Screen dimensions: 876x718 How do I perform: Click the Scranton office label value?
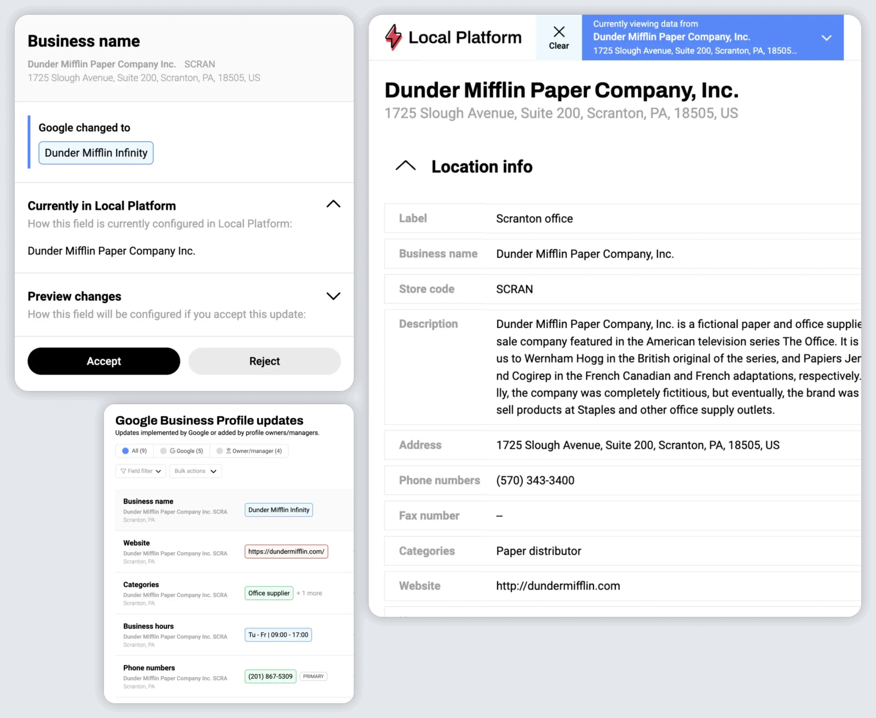pos(534,219)
